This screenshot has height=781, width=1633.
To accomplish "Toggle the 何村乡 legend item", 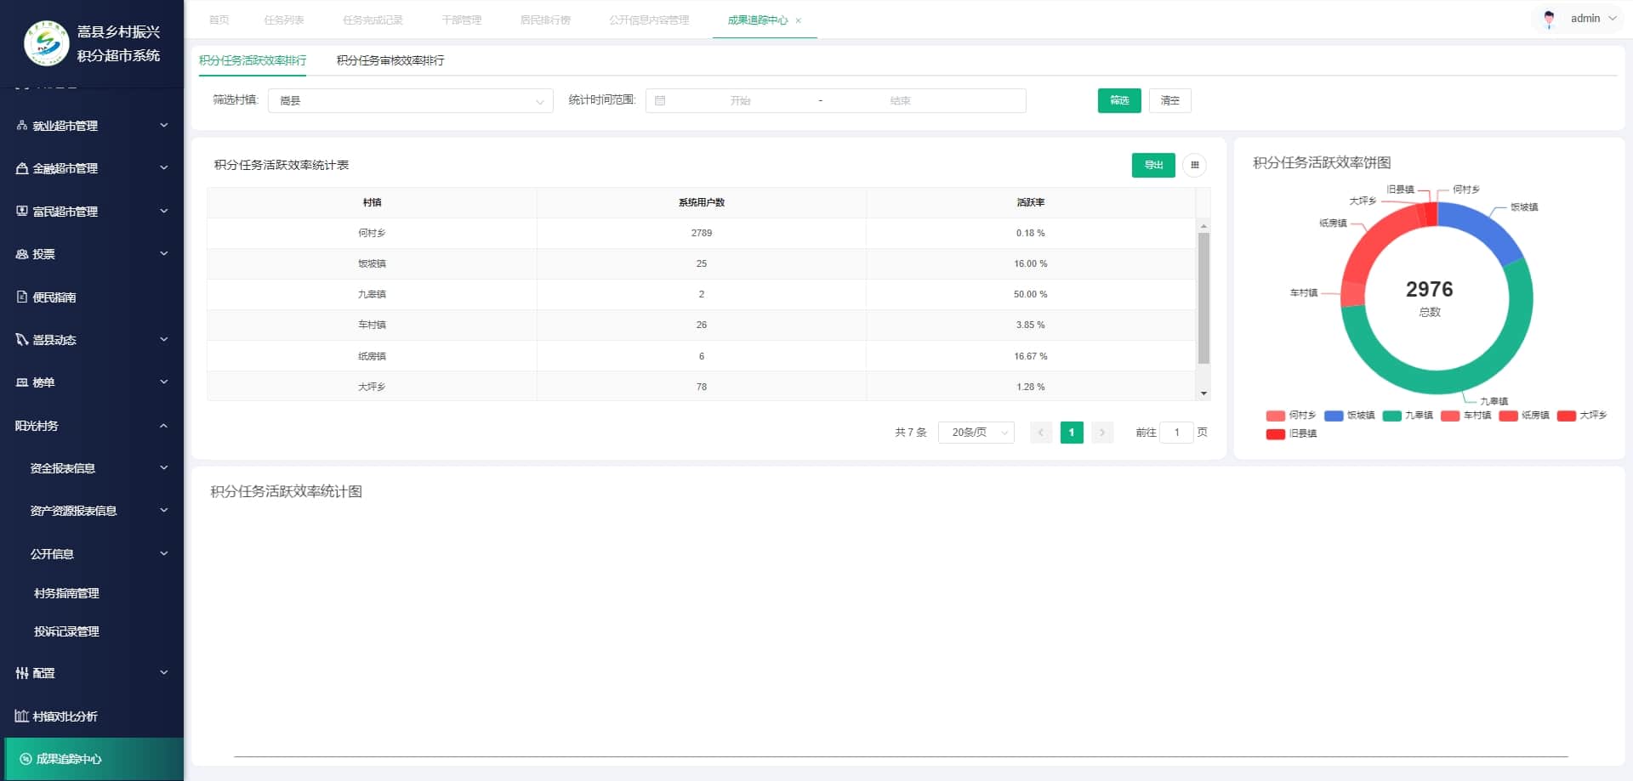I will (1291, 416).
